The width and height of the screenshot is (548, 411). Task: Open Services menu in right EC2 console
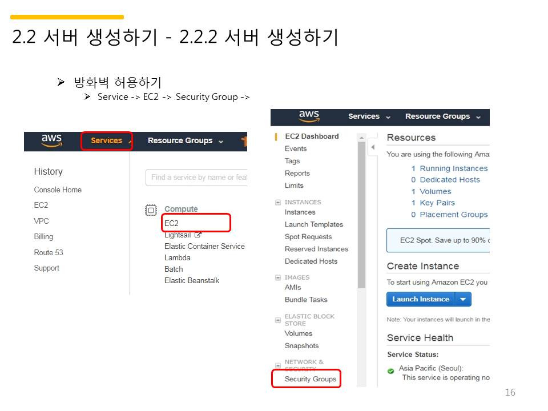(369, 116)
